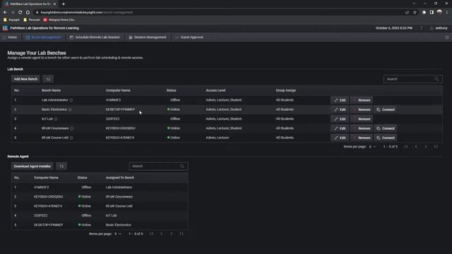
Task: Click Assigned To Bench column header
Action: [x=120, y=178]
